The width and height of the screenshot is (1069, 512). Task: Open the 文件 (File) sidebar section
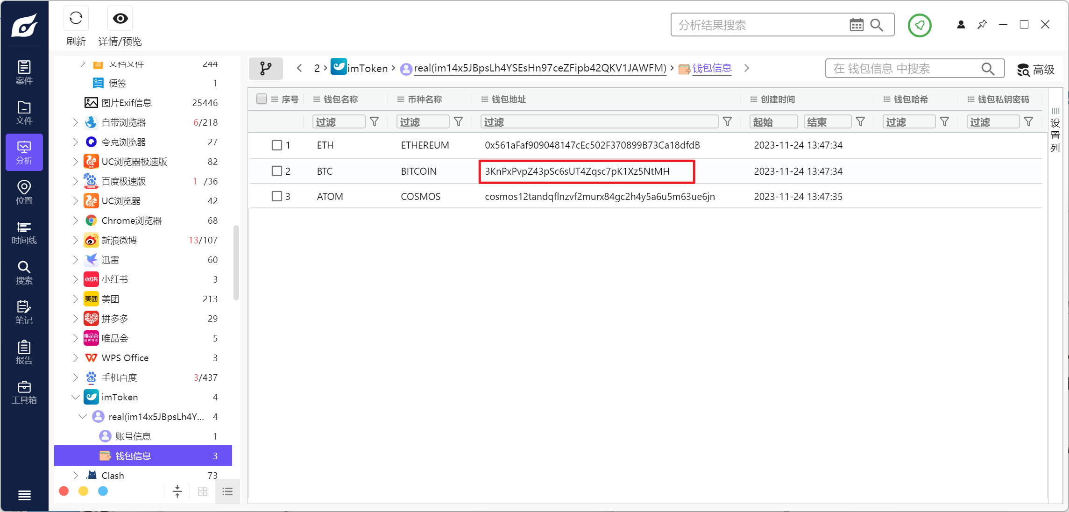pos(24,113)
